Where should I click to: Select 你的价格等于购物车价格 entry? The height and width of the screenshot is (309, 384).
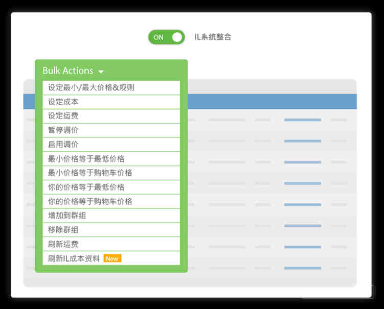pyautogui.click(x=111, y=201)
